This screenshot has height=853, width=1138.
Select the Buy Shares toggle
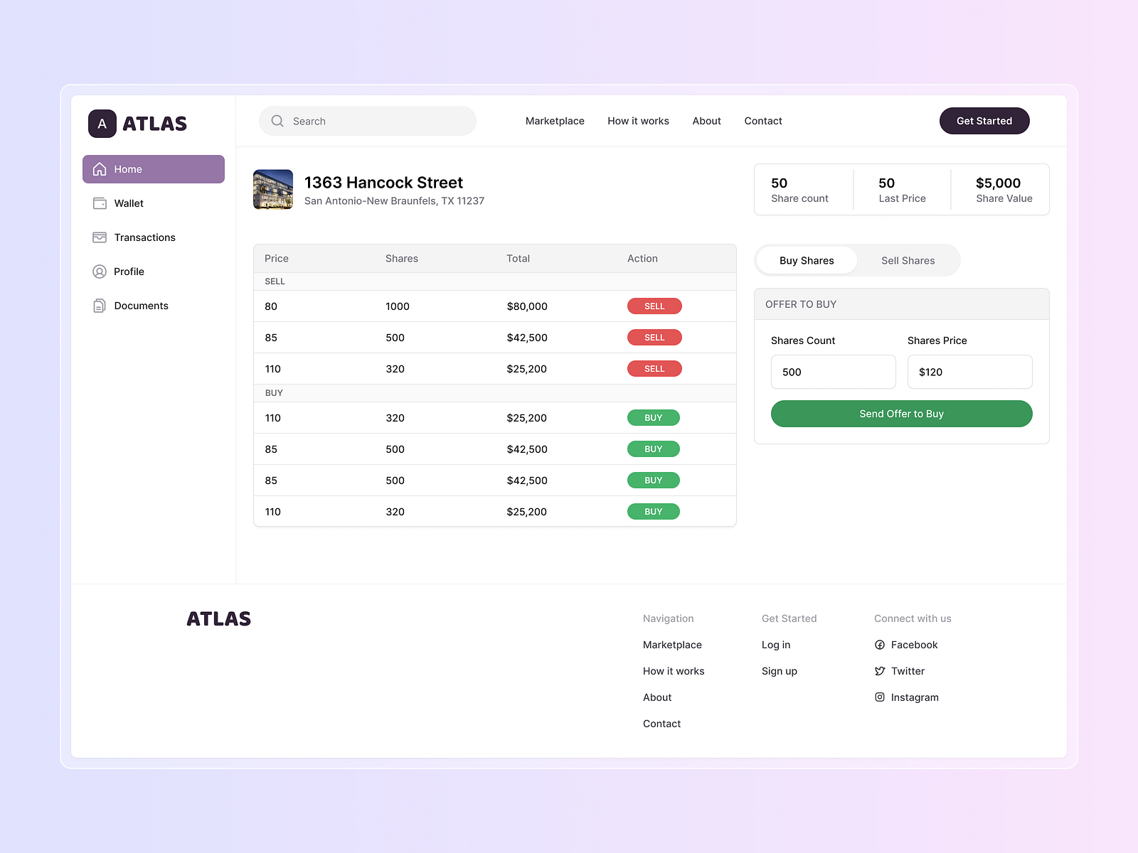(x=807, y=260)
